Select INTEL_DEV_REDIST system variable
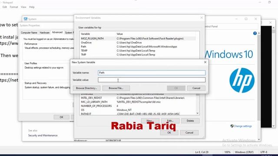278x156 pixels. 138,98
